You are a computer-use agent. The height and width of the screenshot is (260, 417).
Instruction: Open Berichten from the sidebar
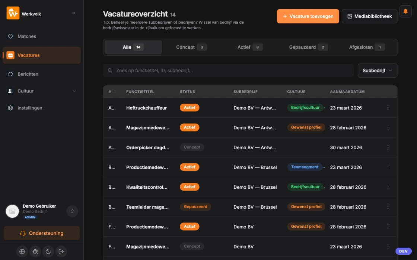click(x=28, y=74)
